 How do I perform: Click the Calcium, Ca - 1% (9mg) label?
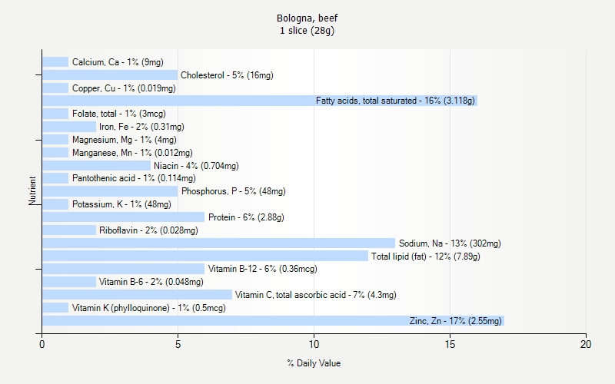tap(118, 62)
